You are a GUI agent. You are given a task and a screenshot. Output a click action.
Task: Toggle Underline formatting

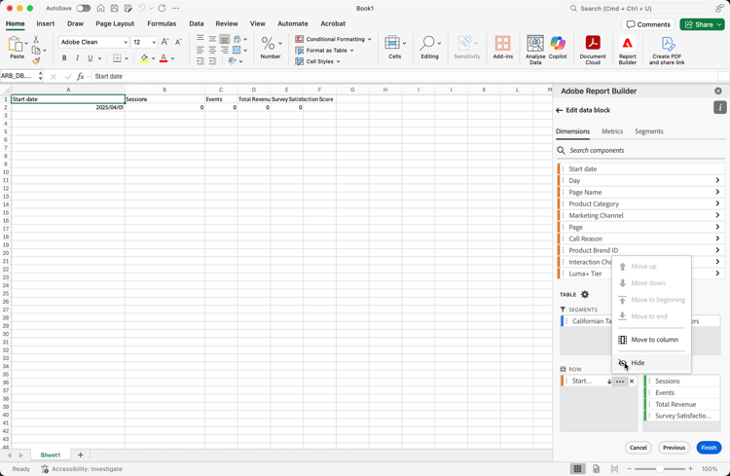[x=91, y=58]
